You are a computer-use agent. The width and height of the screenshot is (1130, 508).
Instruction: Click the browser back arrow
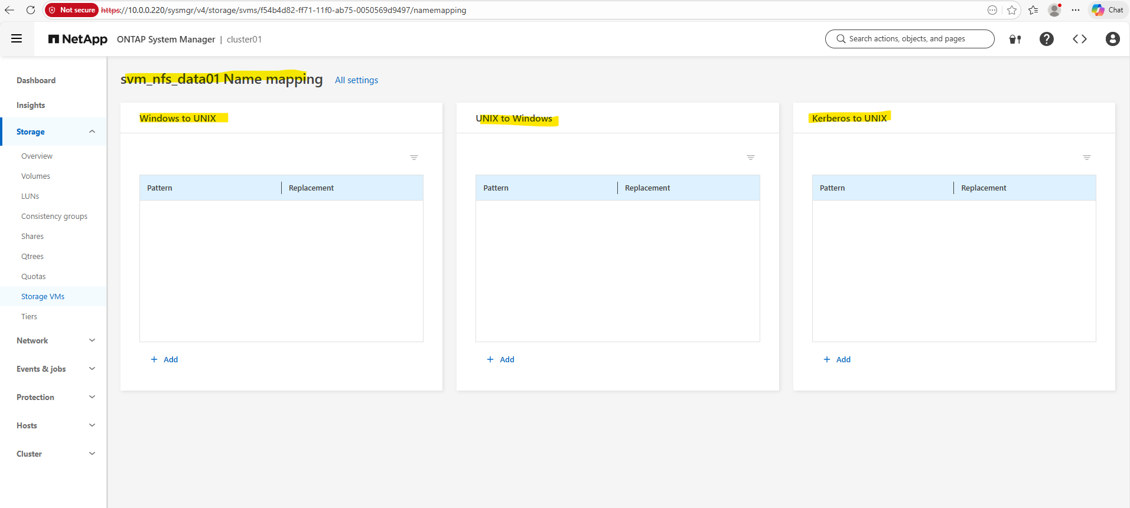9,10
